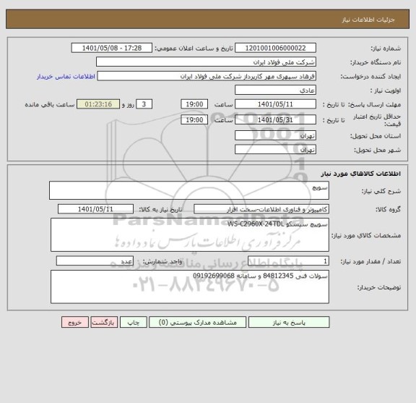Viewport: 416px width, 403px height.
Task: Click response deadline date field 1401/05/11
Action: click(275, 104)
